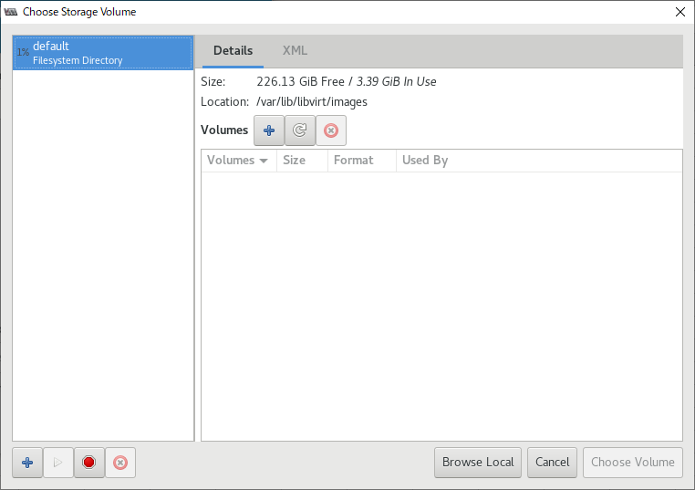Close the Choose Storage Volume window
695x490 pixels.
pos(679,12)
